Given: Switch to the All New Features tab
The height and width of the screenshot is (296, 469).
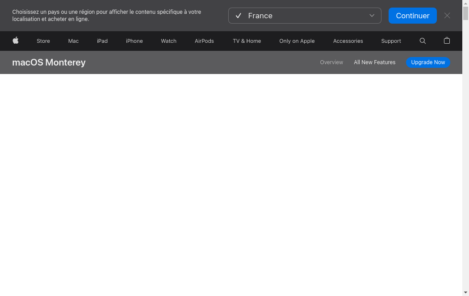Looking at the screenshot, I should [374, 62].
